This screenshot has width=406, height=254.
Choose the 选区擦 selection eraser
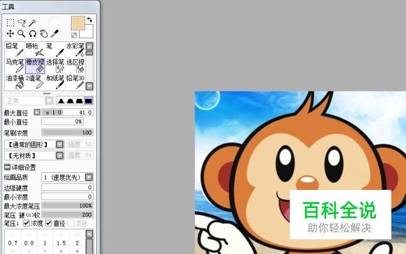(x=75, y=66)
